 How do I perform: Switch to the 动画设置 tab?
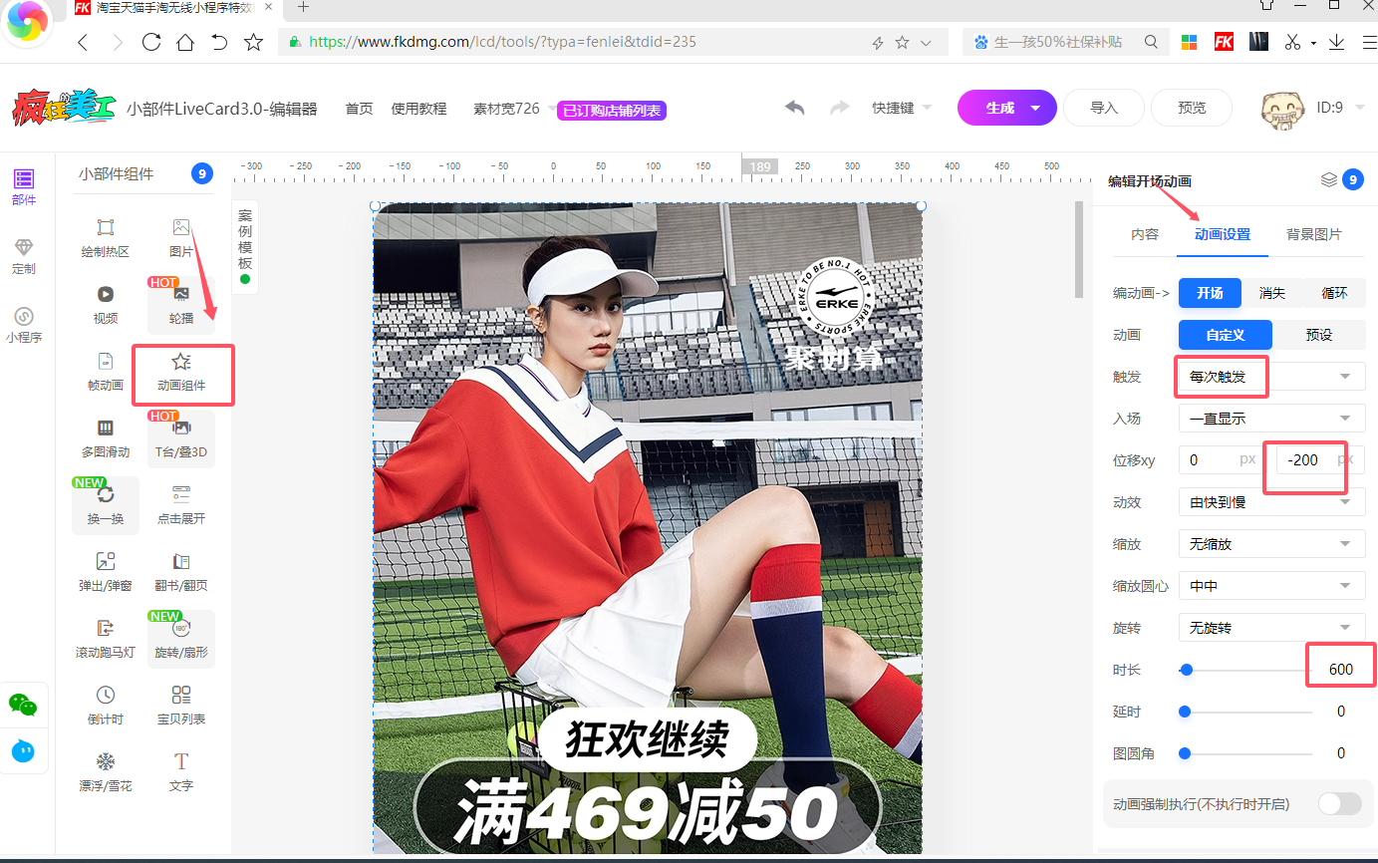click(1223, 234)
